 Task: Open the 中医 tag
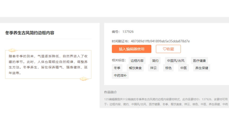(183, 68)
